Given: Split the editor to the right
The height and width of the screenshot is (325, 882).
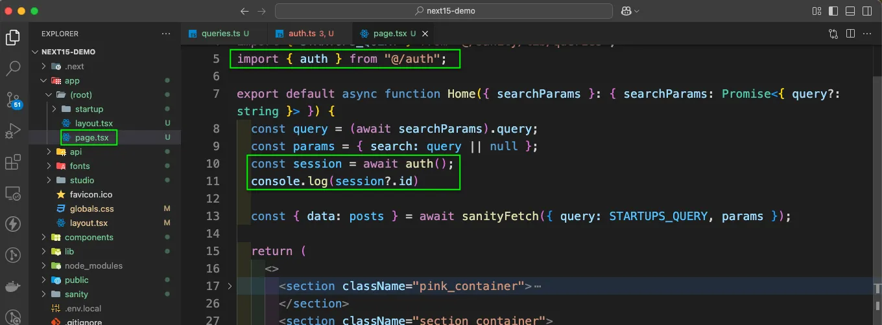Looking at the screenshot, I should [850, 34].
